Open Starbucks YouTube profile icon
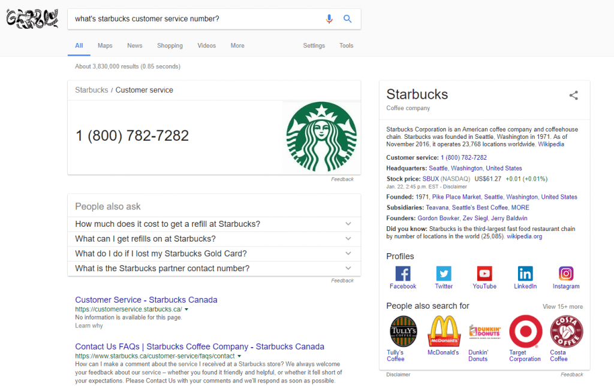This screenshot has height=386, width=614. 484,273
